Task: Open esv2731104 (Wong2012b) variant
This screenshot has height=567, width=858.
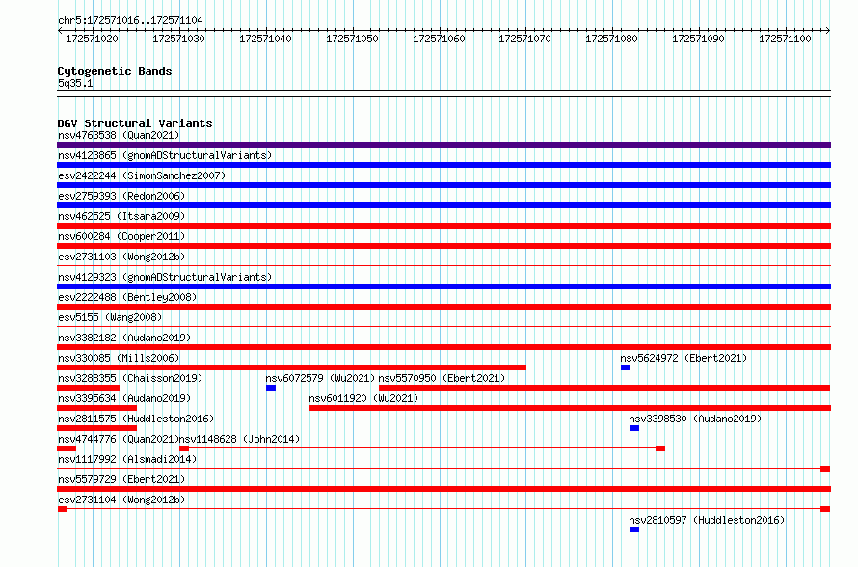Action: pos(121,499)
